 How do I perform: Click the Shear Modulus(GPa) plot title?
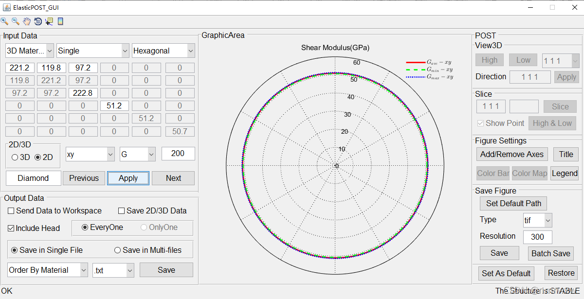click(x=335, y=48)
